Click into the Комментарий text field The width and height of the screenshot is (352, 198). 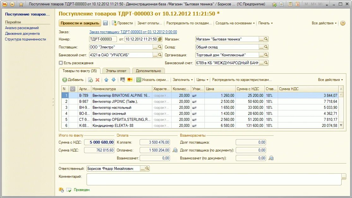coord(214,179)
